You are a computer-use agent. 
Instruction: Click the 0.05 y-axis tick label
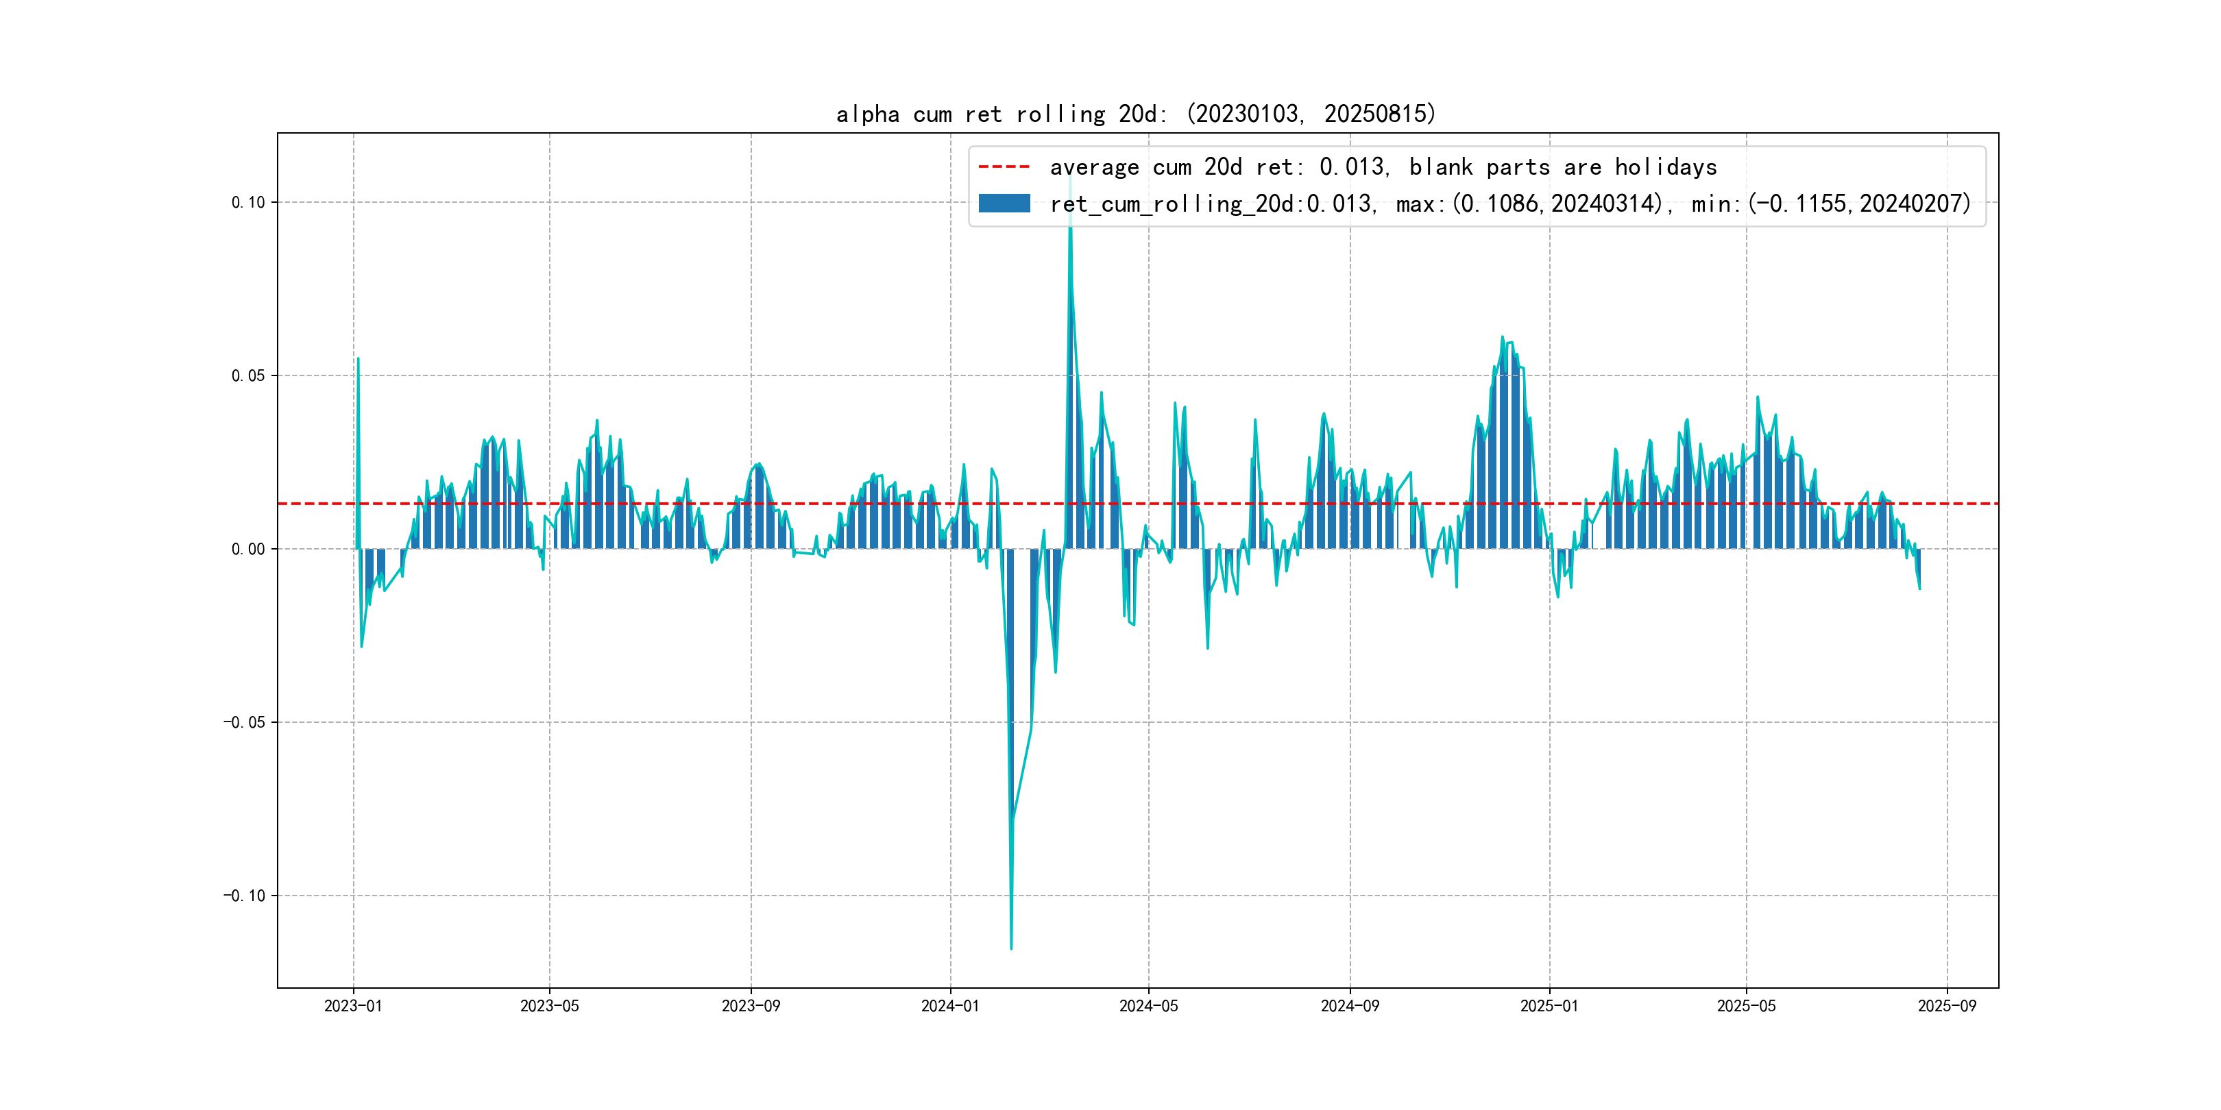click(247, 375)
